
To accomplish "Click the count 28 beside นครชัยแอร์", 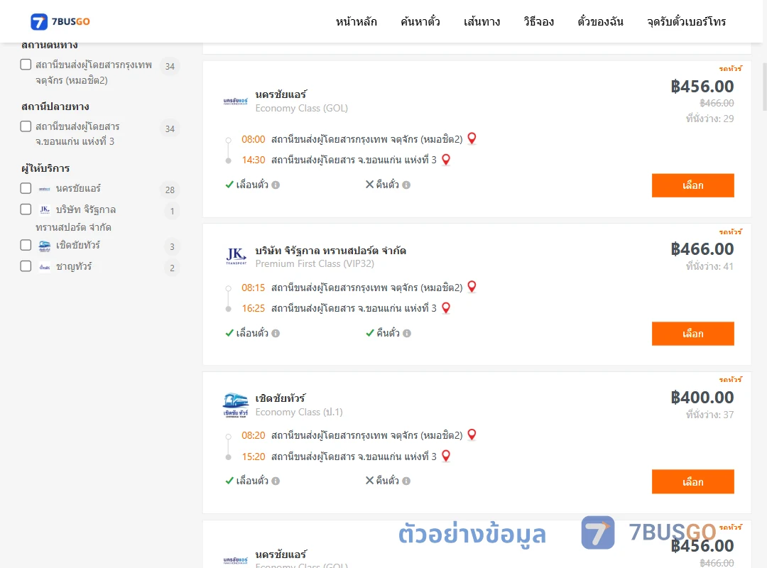I will point(170,190).
